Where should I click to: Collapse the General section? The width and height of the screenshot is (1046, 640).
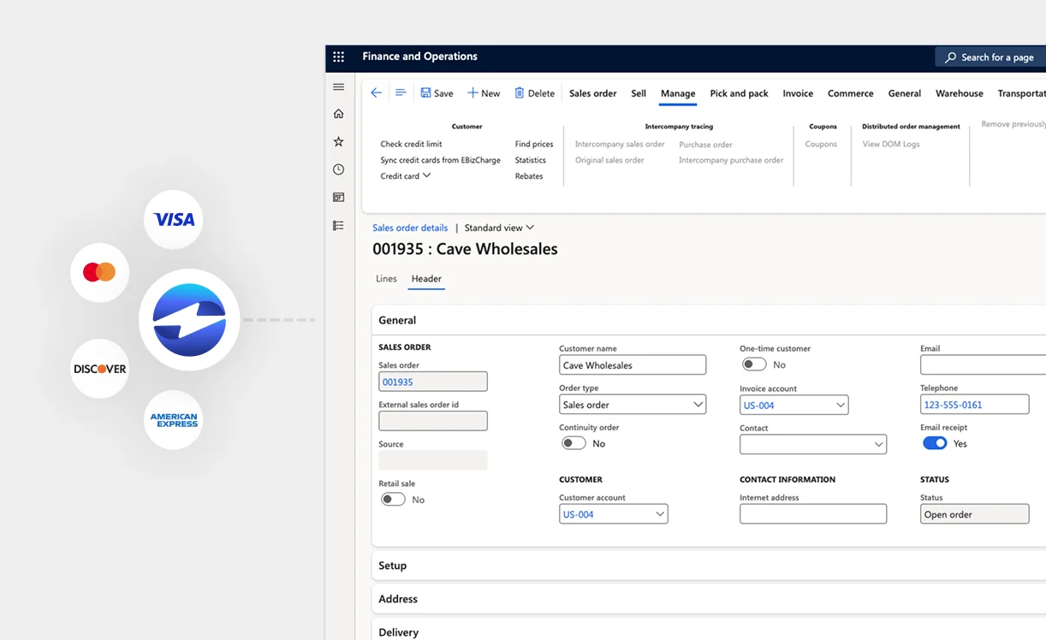click(x=709, y=320)
